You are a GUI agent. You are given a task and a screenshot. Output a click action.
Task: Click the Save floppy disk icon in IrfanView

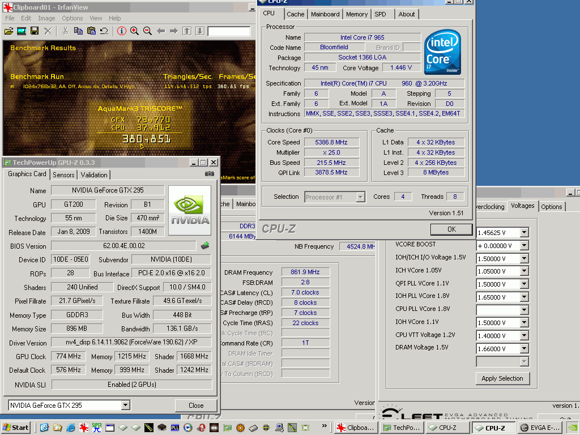35,31
